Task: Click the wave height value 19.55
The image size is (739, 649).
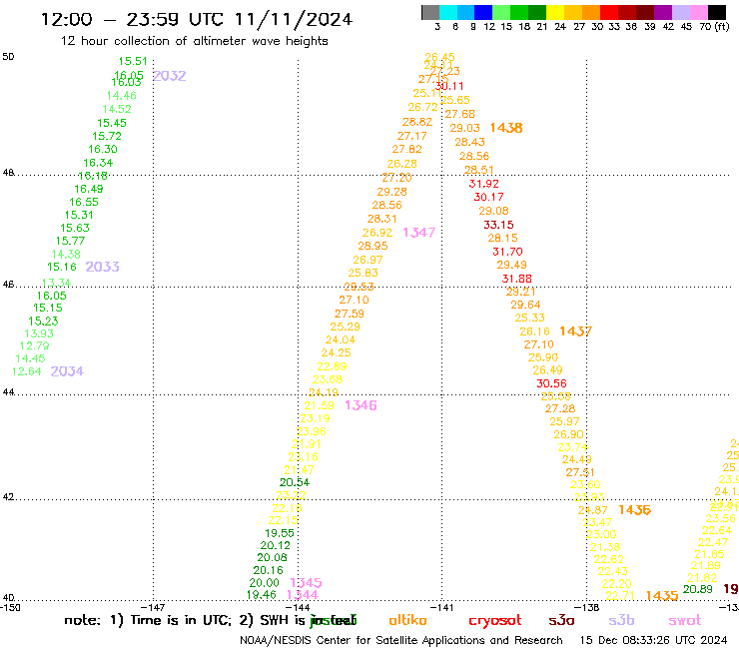Action: click(x=280, y=533)
